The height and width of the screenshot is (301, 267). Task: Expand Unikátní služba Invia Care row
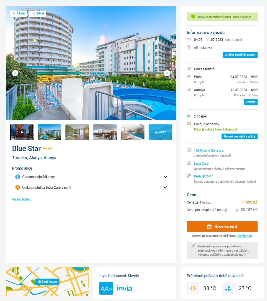click(x=91, y=187)
